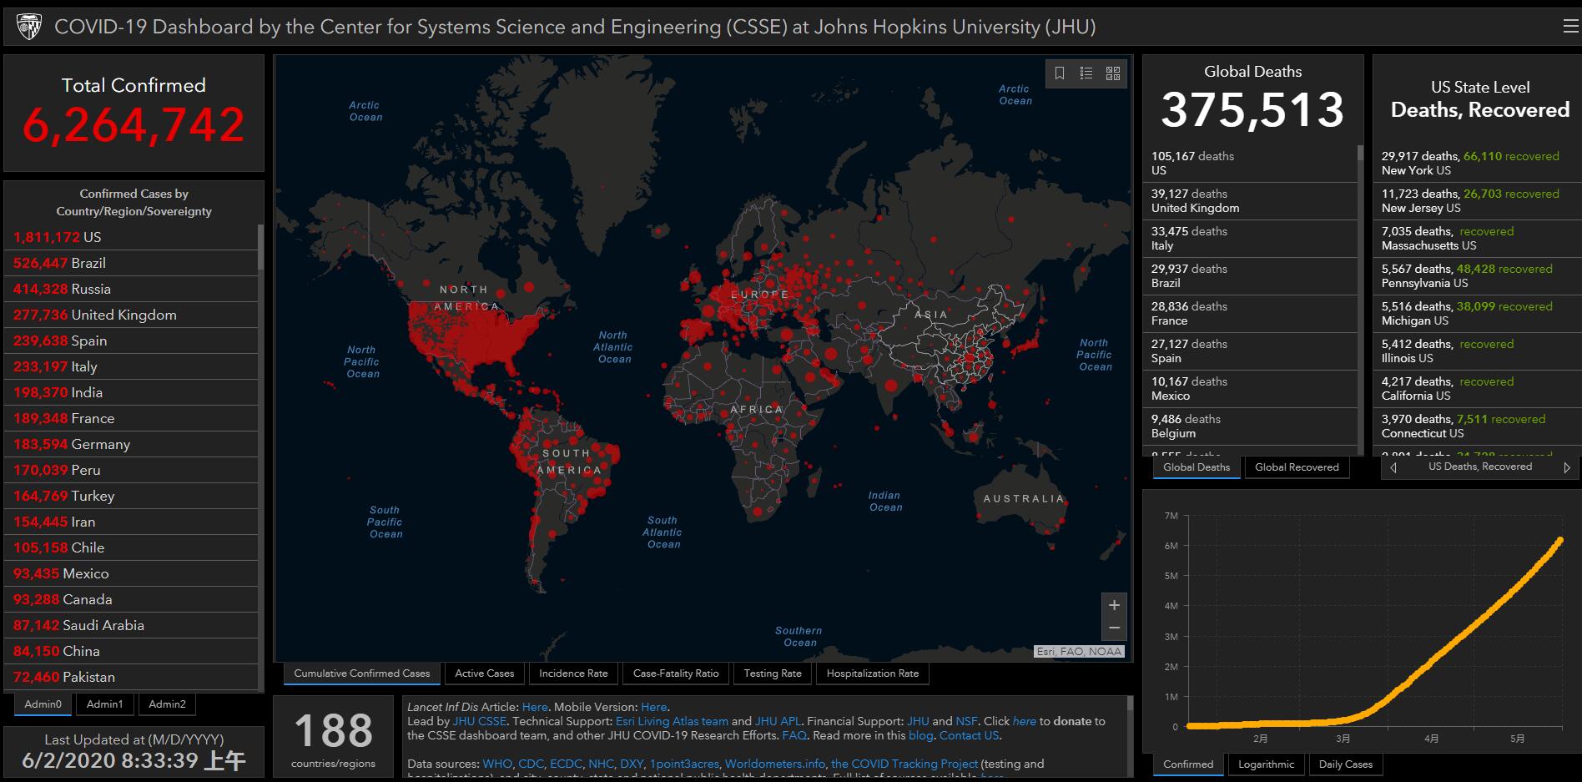Go to previous US state panel with left arrow
1582x782 pixels.
(x=1393, y=467)
